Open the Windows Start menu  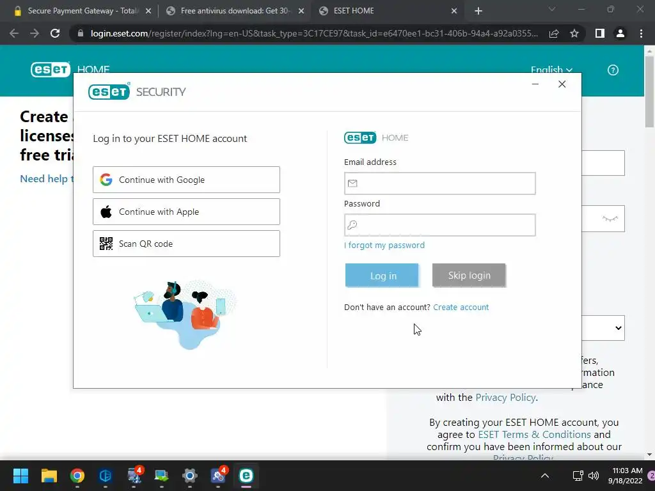[20, 476]
